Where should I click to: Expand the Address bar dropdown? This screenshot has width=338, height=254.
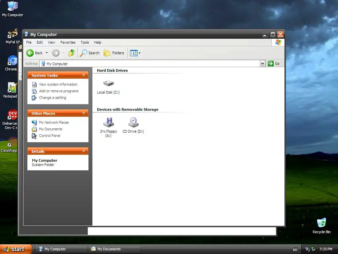262,63
